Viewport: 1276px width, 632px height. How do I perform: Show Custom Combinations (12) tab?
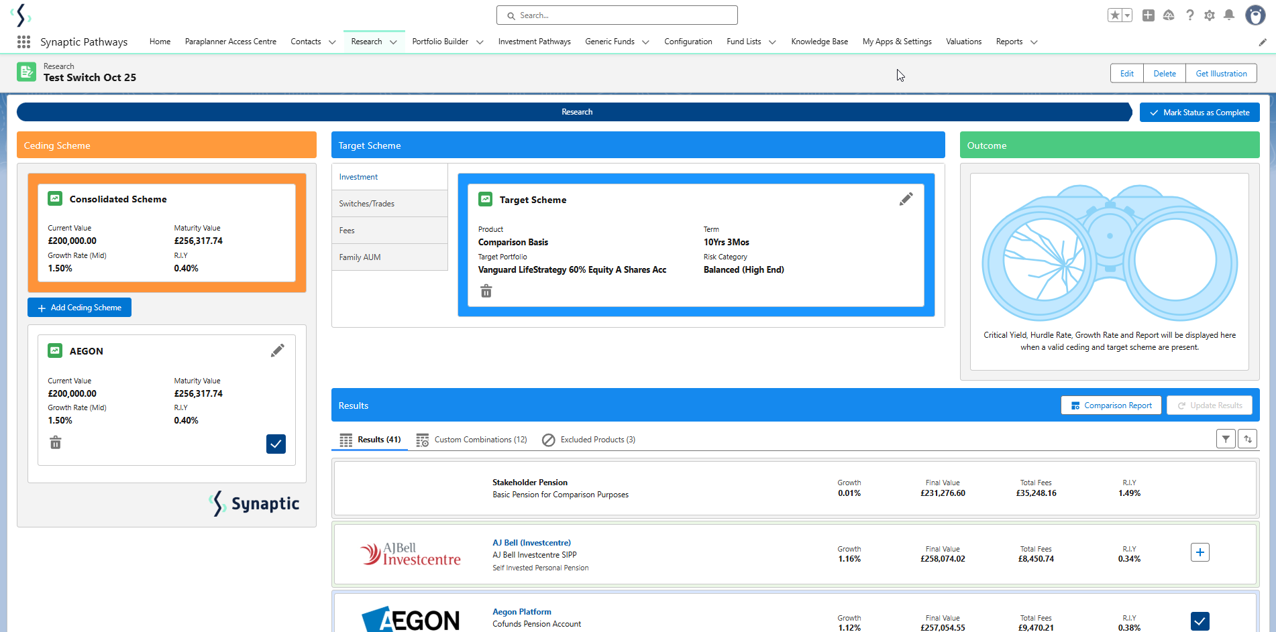(472, 440)
